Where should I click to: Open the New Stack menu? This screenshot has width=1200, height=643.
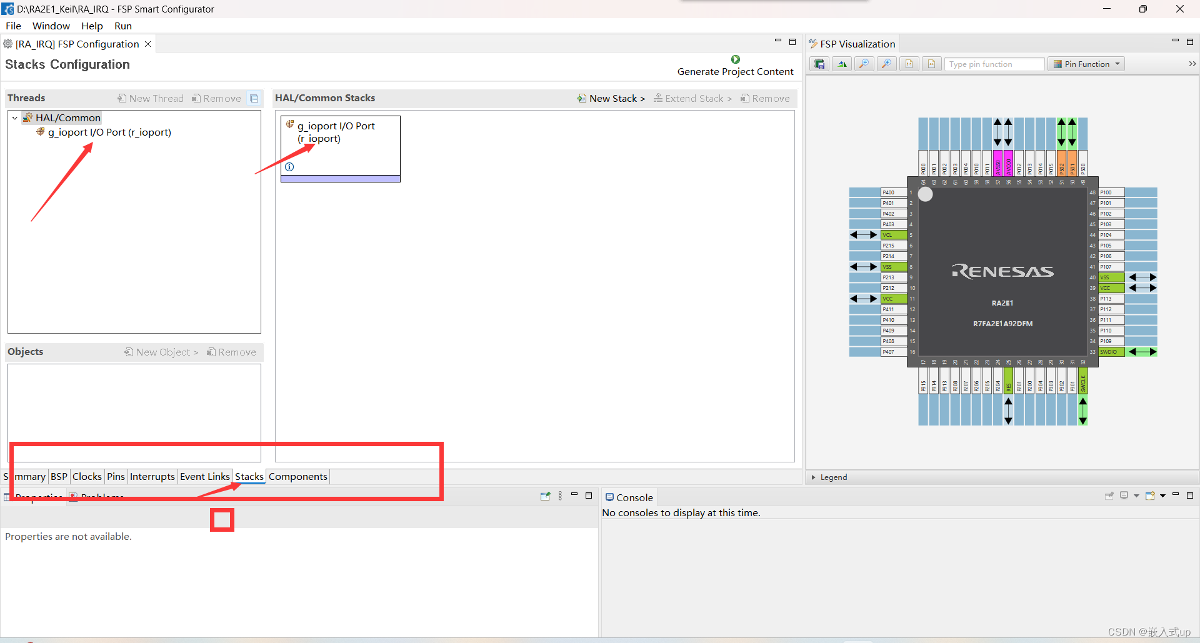point(611,98)
